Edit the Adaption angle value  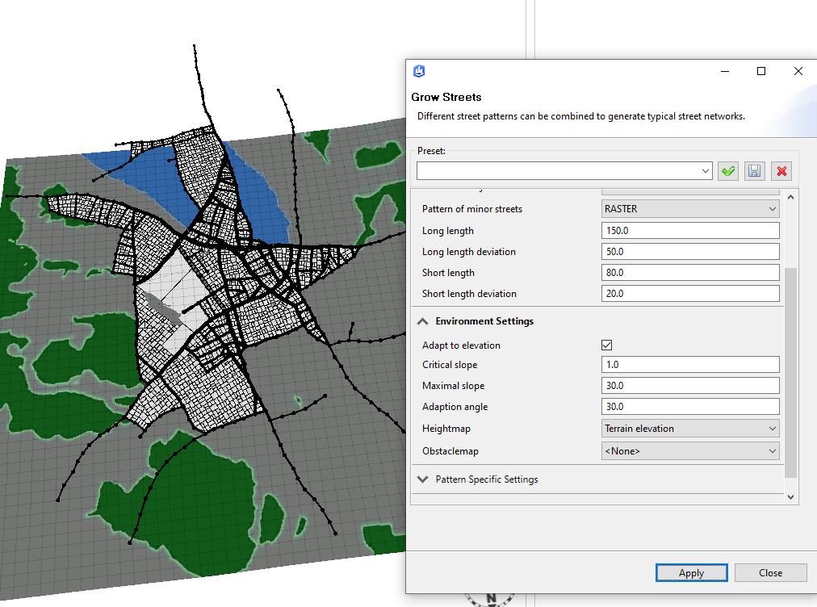(689, 406)
